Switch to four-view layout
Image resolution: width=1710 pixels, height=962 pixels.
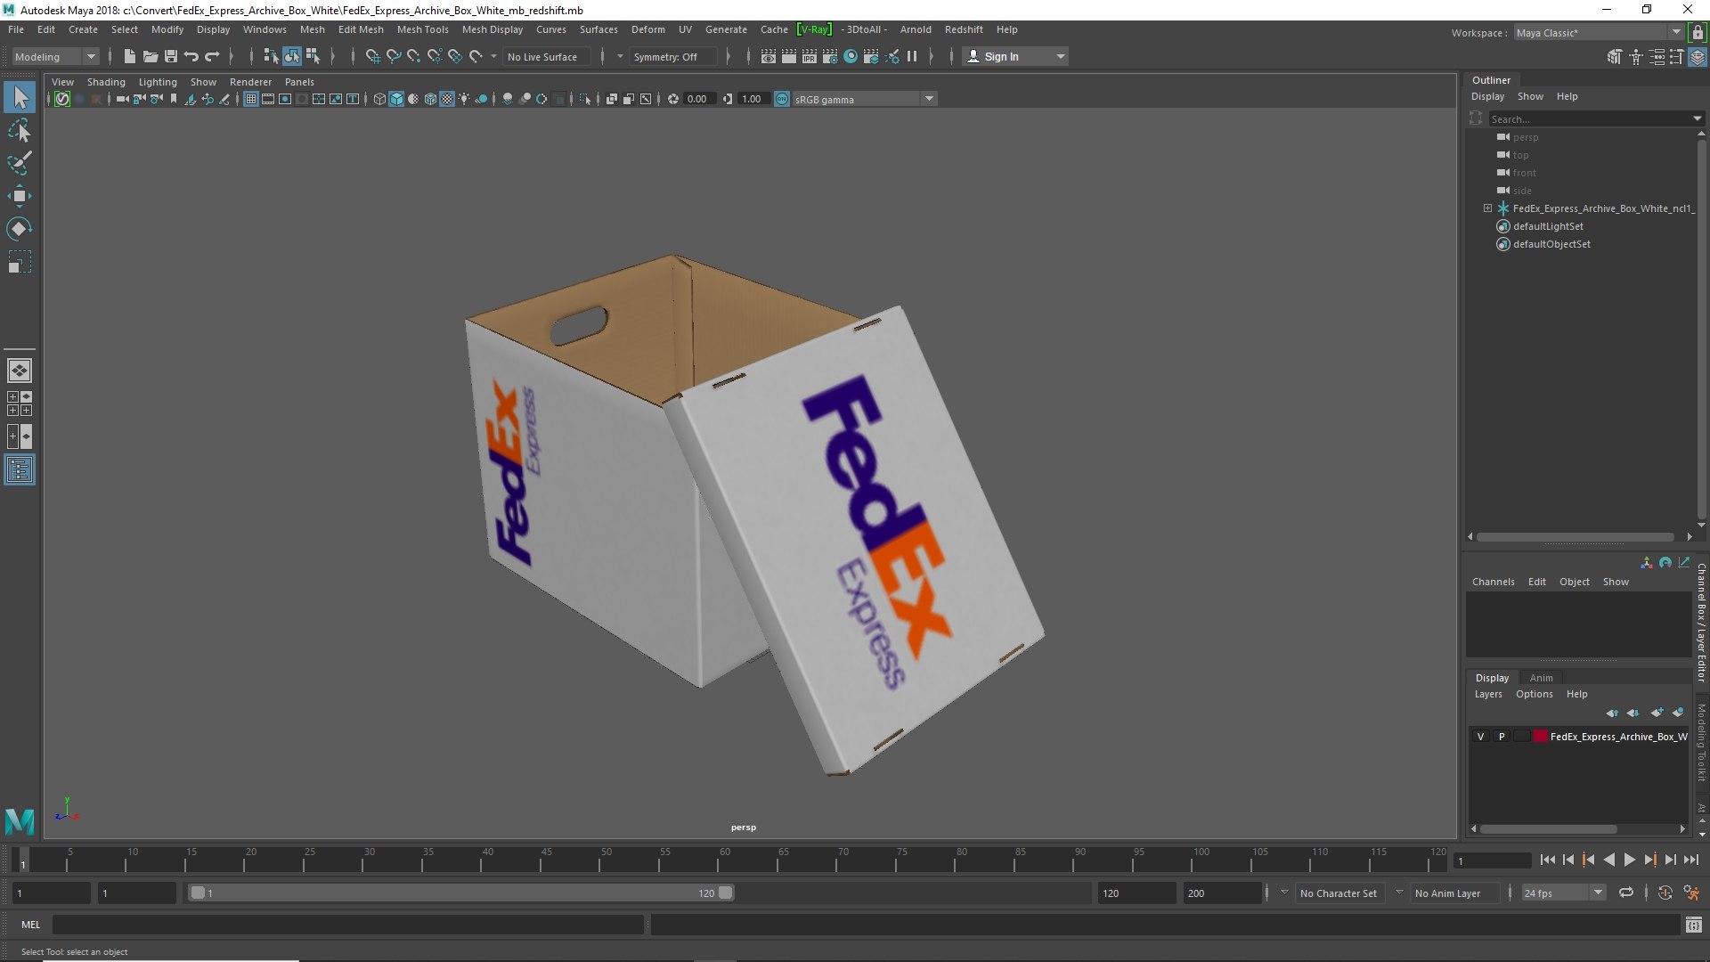[20, 404]
